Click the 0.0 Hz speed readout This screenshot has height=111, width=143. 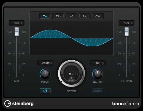(74, 74)
